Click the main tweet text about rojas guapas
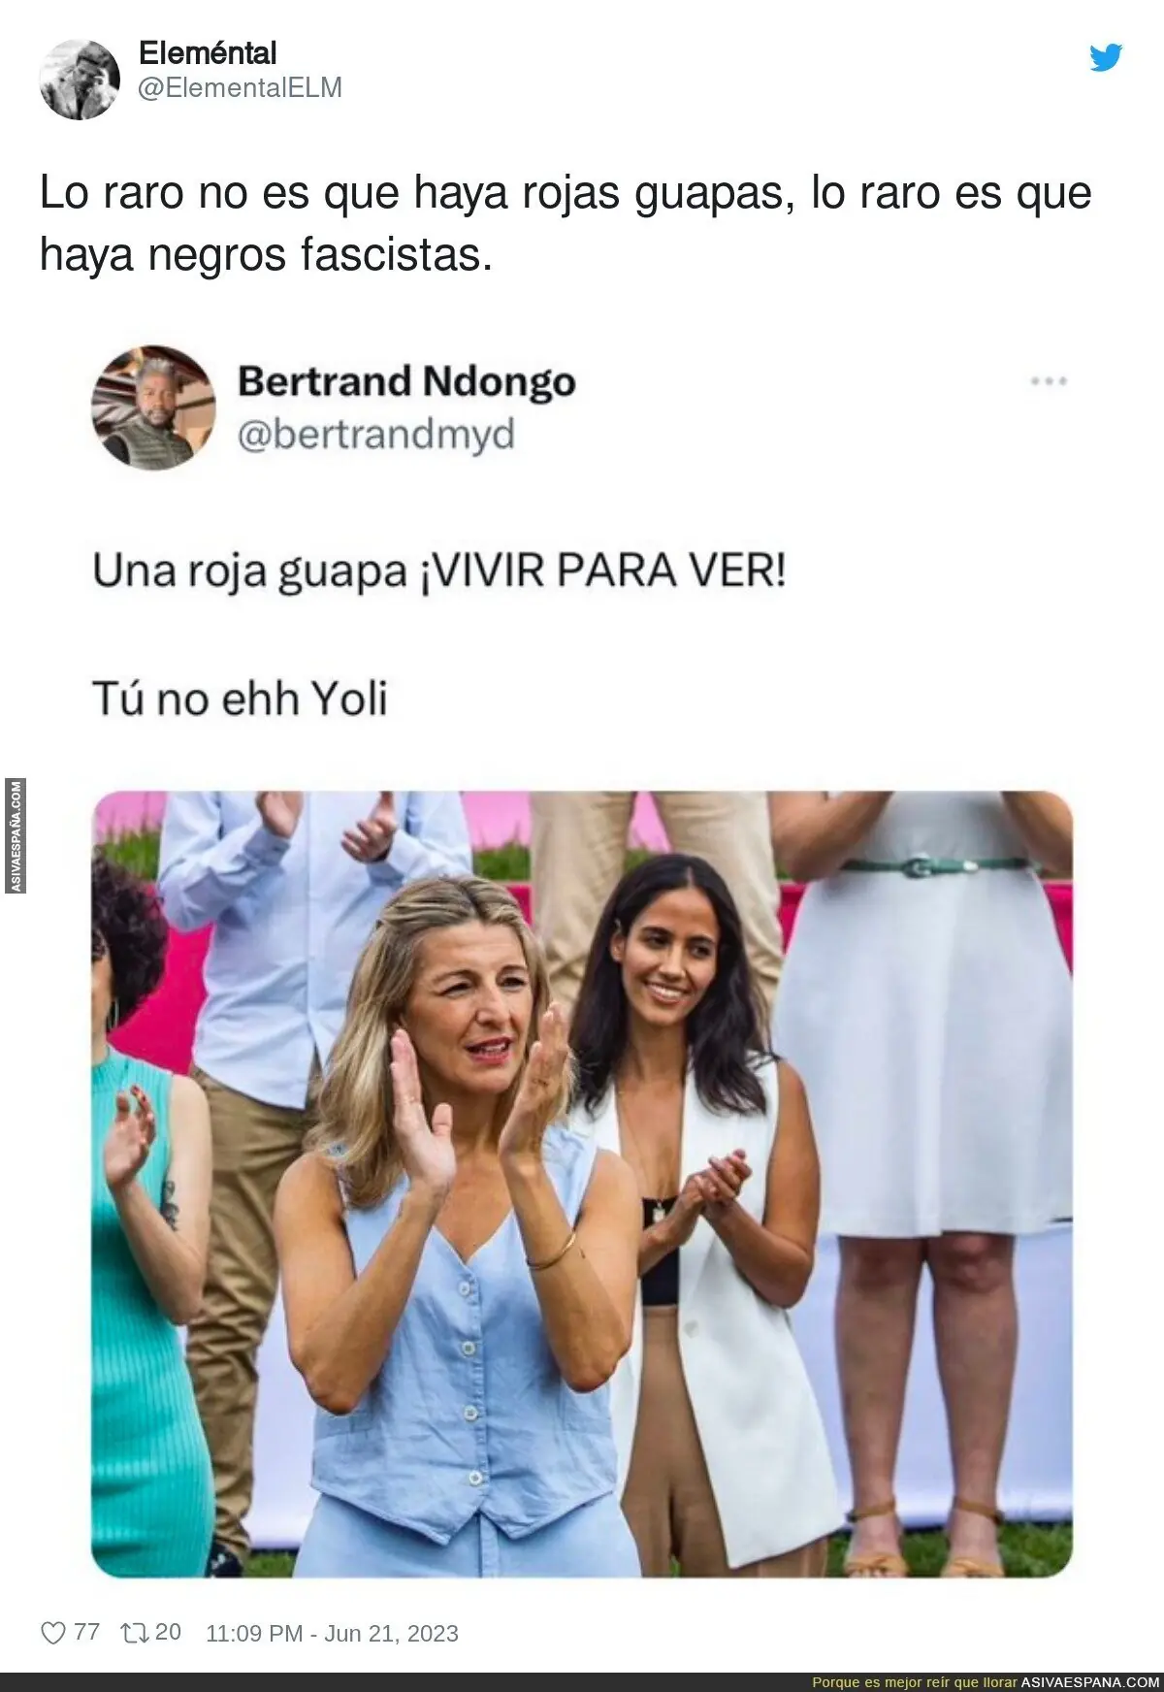This screenshot has width=1164, height=1692. click(x=566, y=224)
